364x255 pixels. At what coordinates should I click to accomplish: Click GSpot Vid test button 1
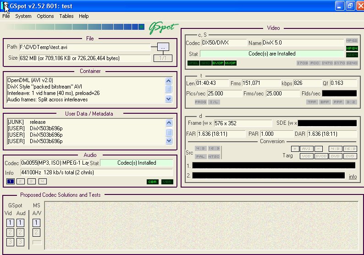(x=10, y=223)
